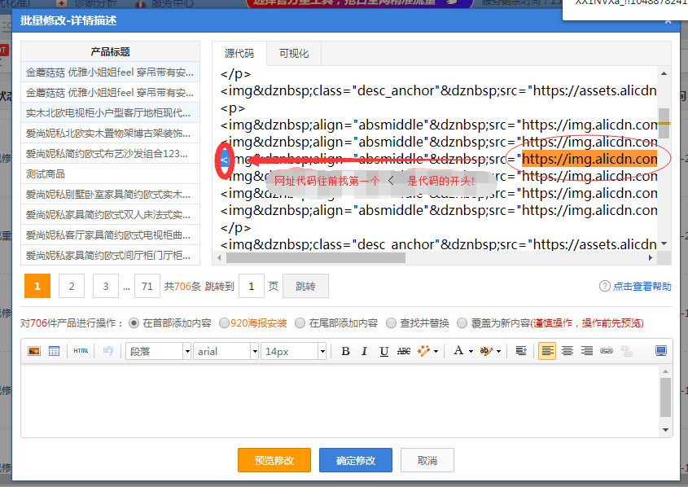688x487 pixels.
Task: Click the content editor vertical scrollbar thumb
Action: [665, 397]
